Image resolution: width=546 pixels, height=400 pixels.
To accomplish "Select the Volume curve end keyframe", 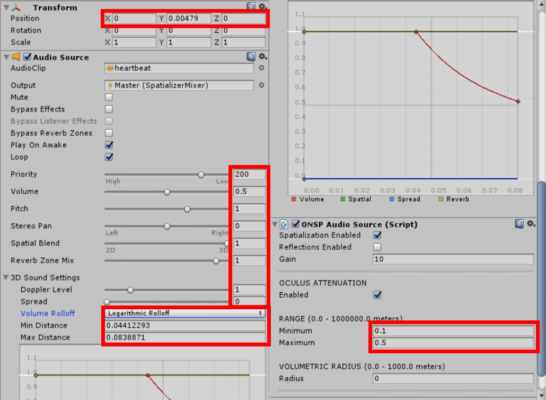I will (x=518, y=101).
